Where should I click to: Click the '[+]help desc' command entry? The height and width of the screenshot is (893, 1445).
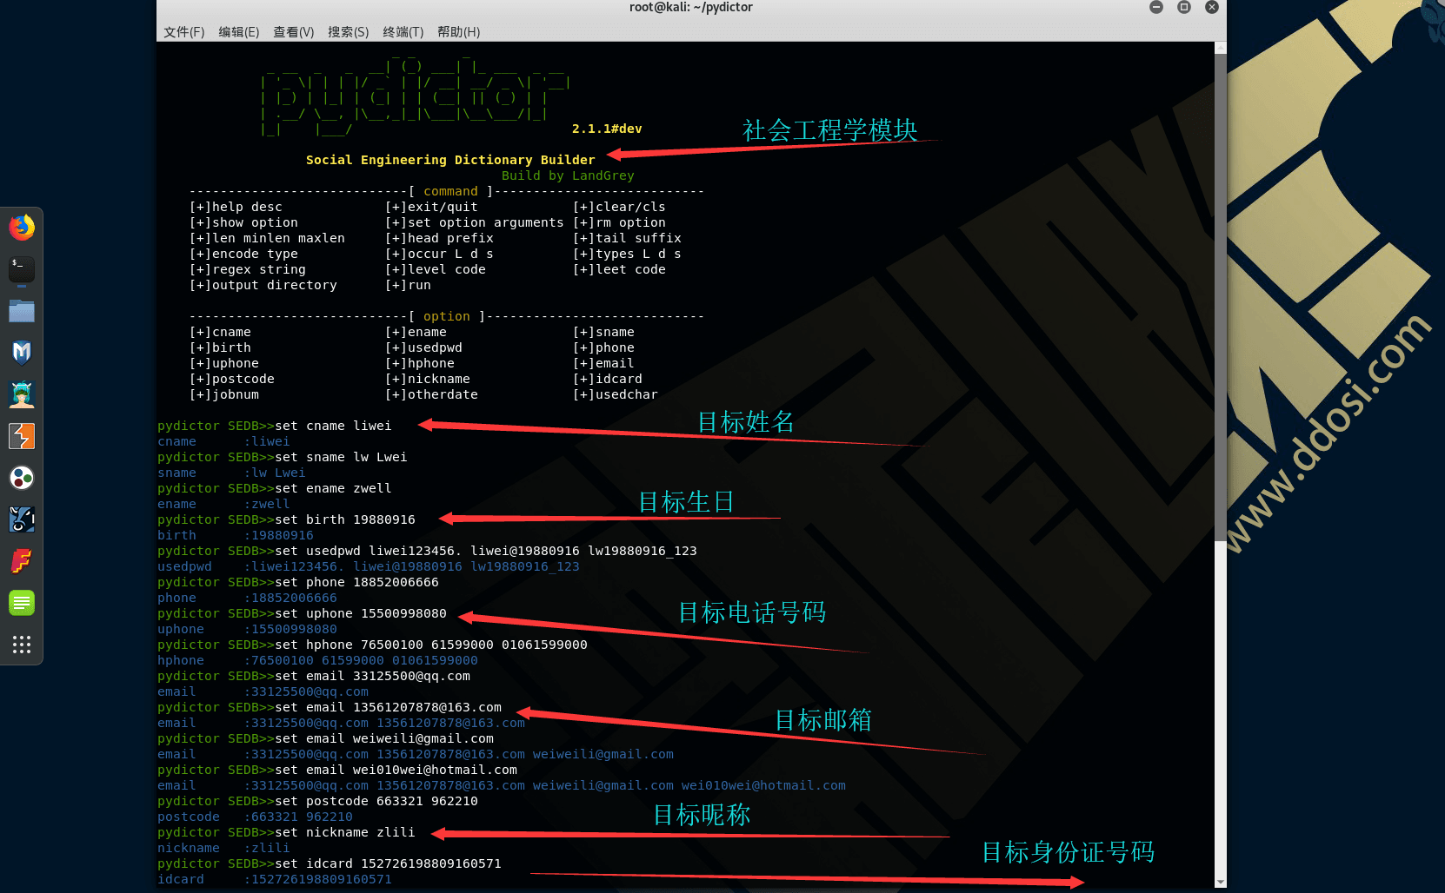236,207
